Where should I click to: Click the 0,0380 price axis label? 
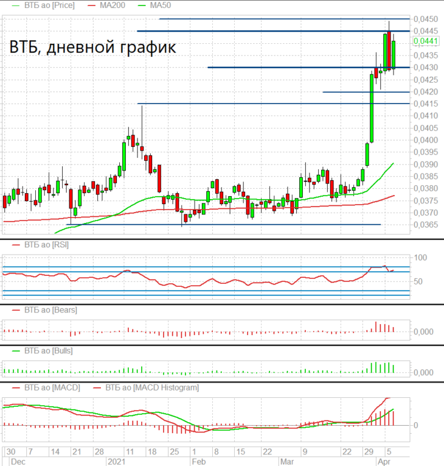click(426, 188)
